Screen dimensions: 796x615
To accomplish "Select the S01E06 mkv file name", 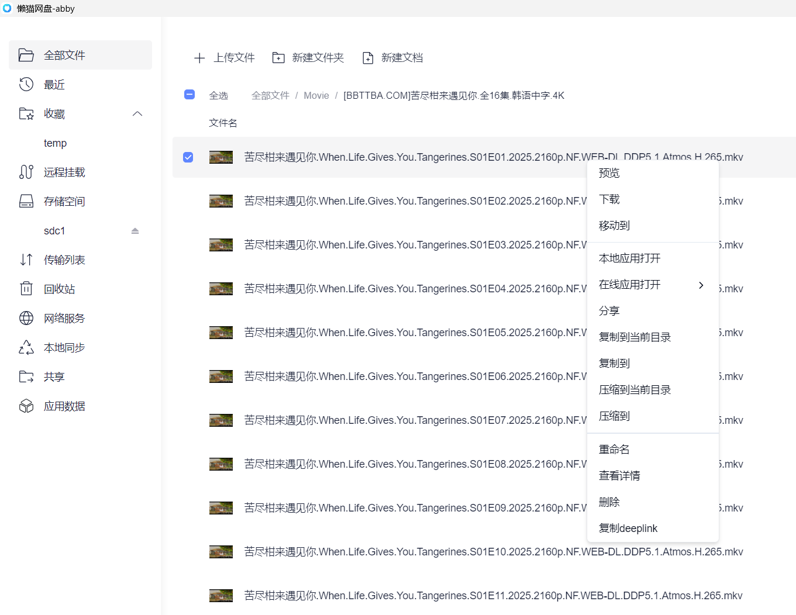I will coord(415,376).
